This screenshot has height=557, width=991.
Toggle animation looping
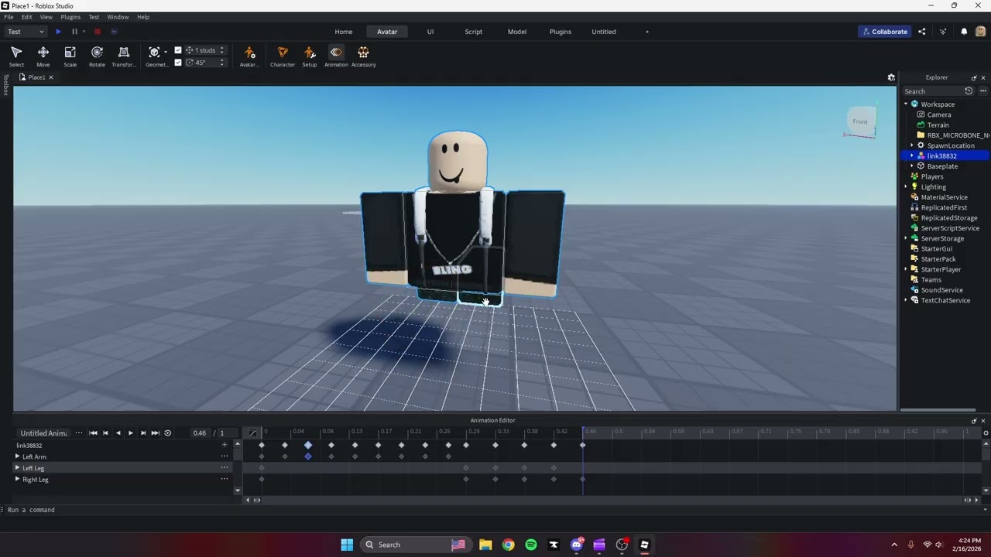coord(167,433)
